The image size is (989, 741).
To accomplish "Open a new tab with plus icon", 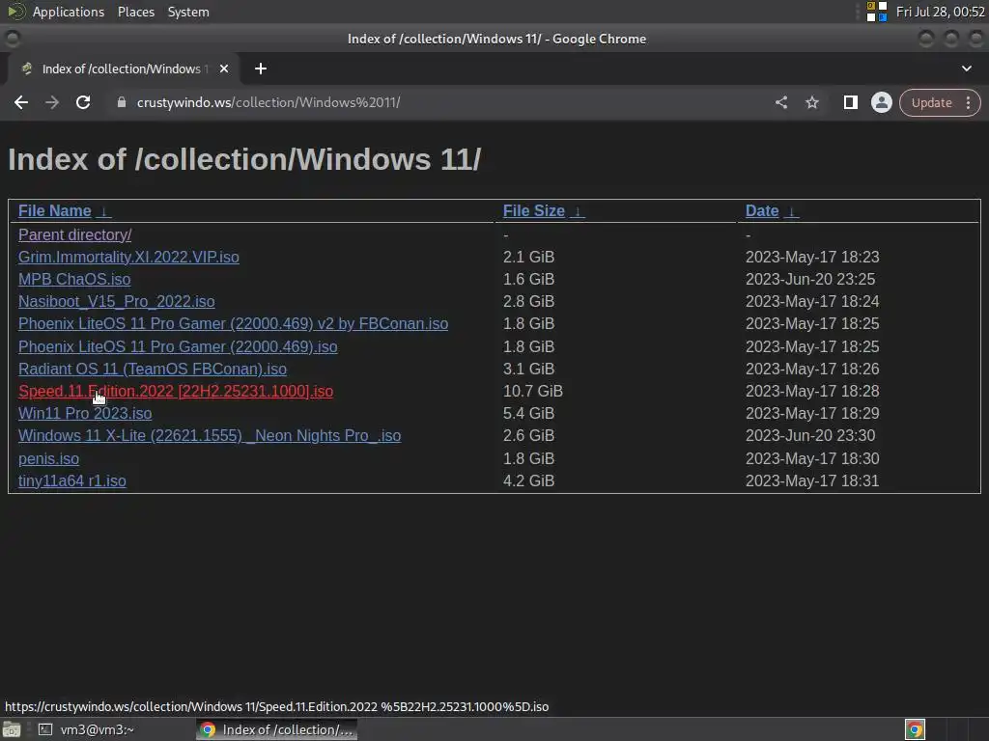I will click(261, 69).
